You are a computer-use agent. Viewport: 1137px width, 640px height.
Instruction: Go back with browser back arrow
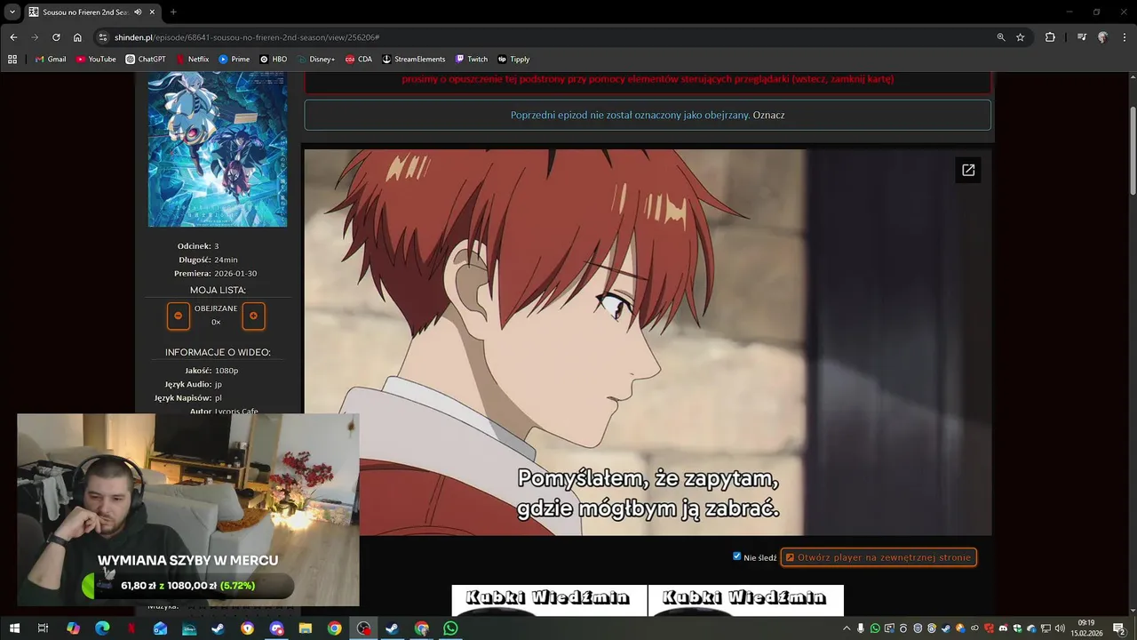13,37
